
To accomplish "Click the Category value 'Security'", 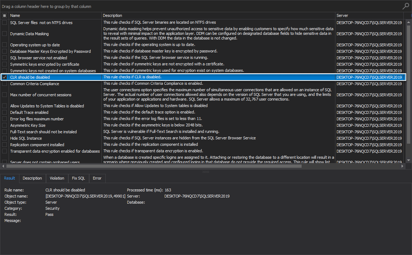I will coord(52,208).
